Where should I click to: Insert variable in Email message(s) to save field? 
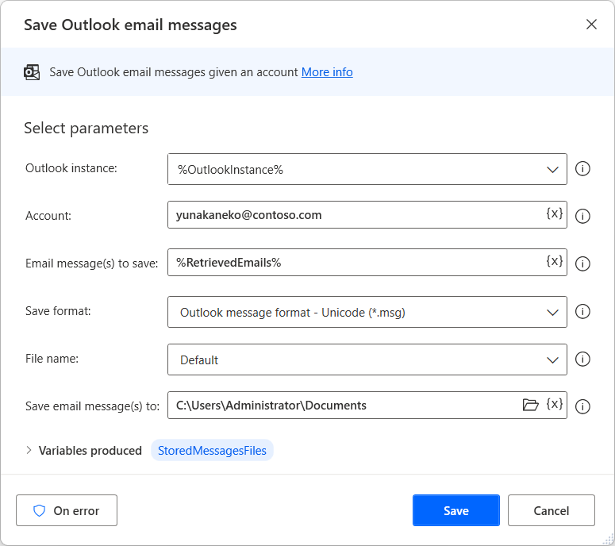tap(554, 261)
